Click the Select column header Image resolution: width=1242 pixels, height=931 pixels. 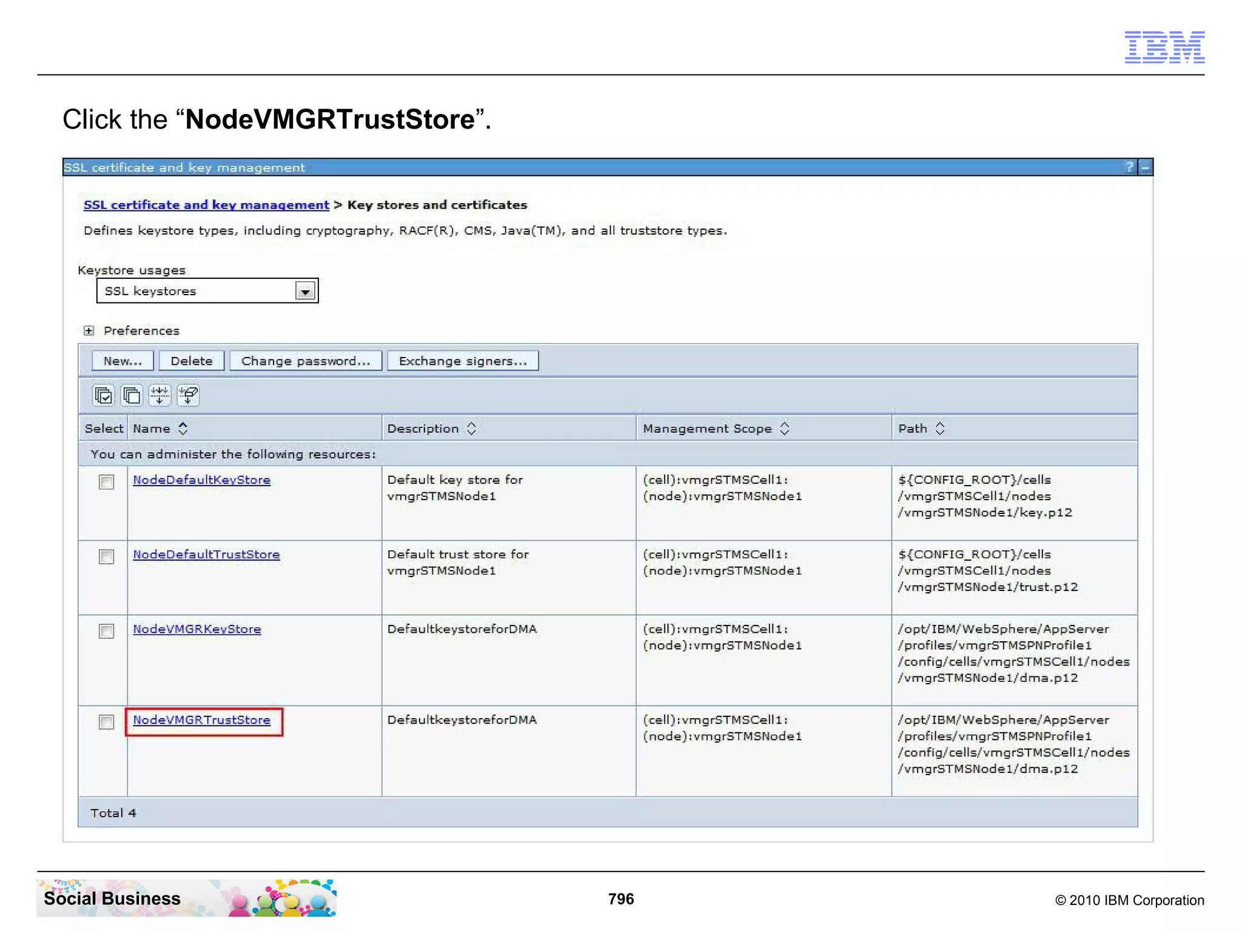104,429
